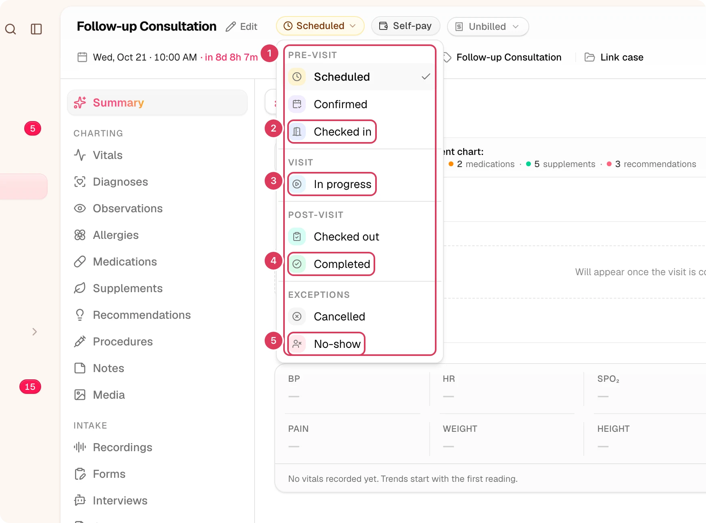This screenshot has height=523, width=706.
Task: Open Forms under Intake
Action: click(x=157, y=474)
